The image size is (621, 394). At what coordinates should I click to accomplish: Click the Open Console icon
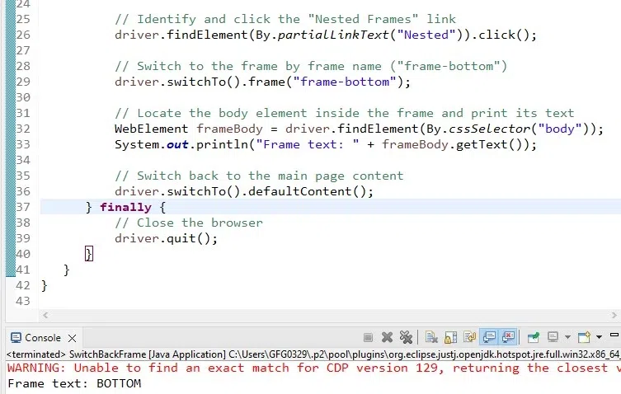coord(584,337)
